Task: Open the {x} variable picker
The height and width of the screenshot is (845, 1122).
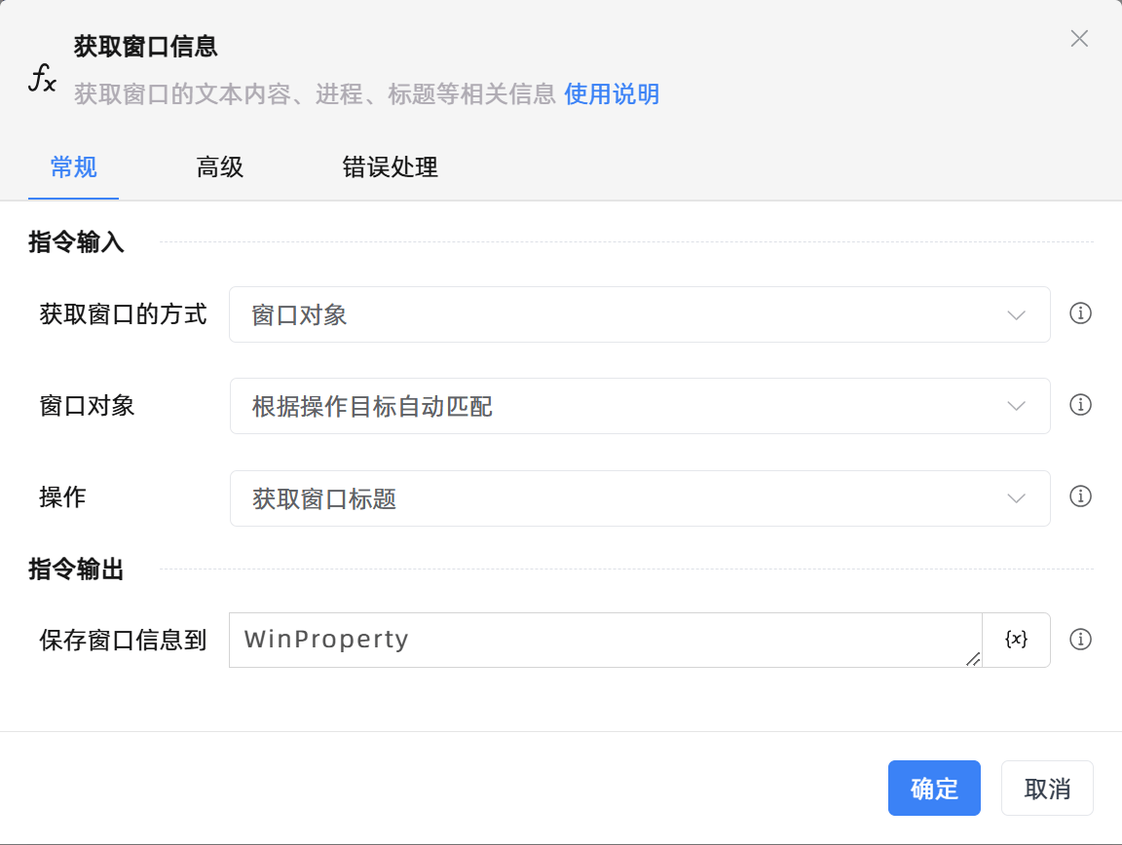Action: pos(1016,640)
